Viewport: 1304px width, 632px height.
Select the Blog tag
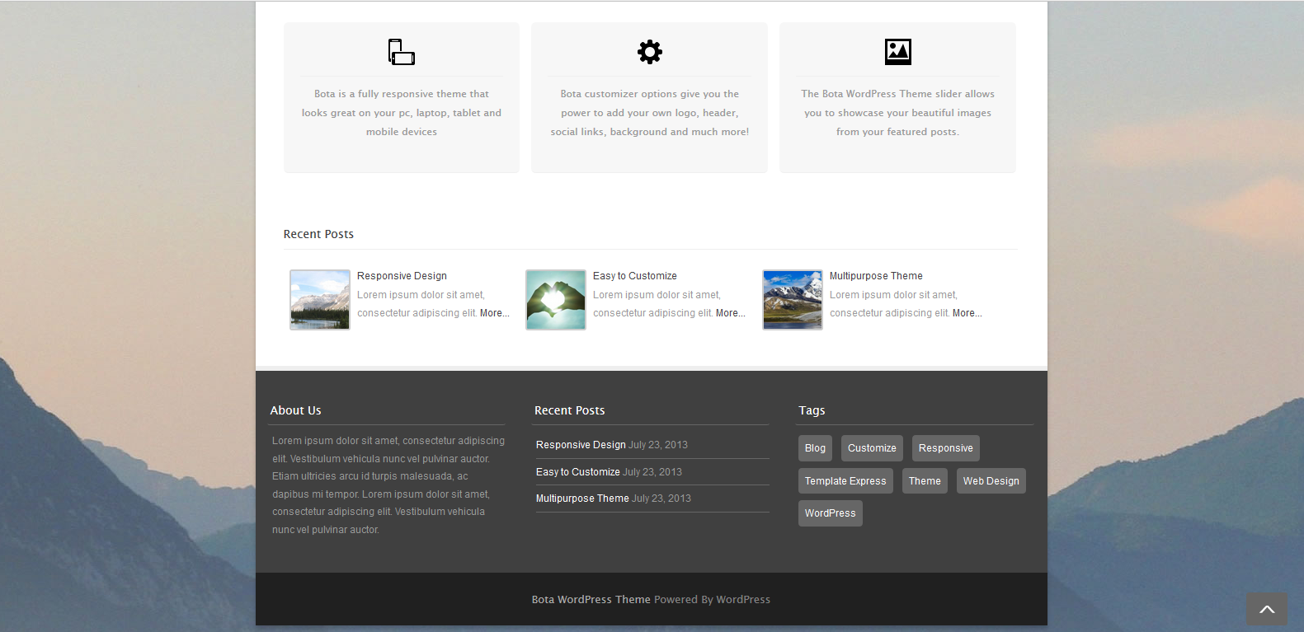815,448
